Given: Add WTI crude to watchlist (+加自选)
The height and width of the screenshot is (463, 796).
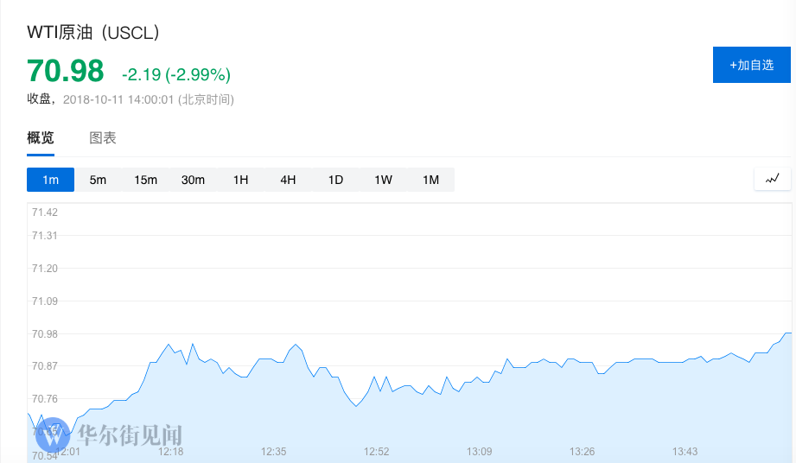Looking at the screenshot, I should click(751, 65).
